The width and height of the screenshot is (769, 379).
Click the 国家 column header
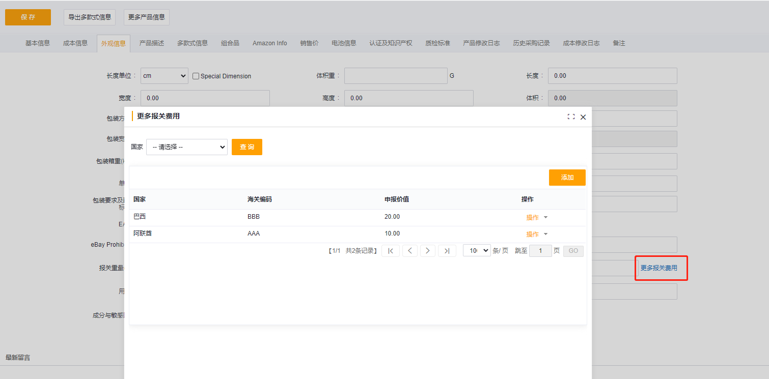[140, 199]
